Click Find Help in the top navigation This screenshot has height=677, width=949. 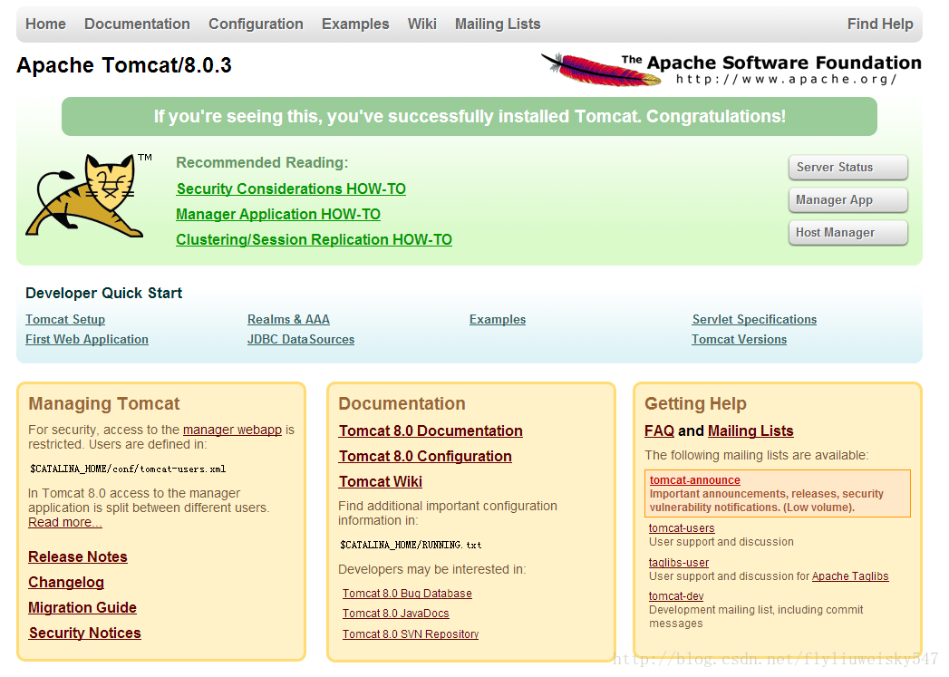(880, 24)
